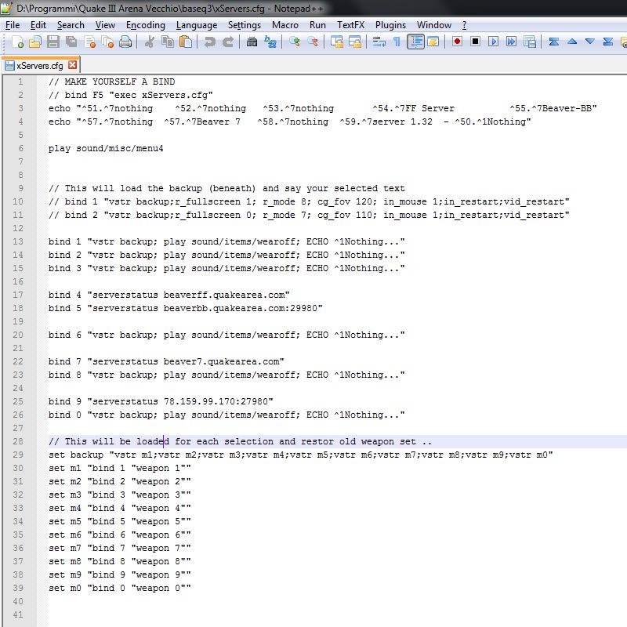This screenshot has width=627, height=627.
Task: Click the line "play sound/misc/menu4"
Action: click(106, 148)
